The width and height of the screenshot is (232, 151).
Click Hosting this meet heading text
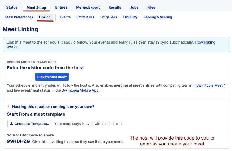[x=53, y=106]
